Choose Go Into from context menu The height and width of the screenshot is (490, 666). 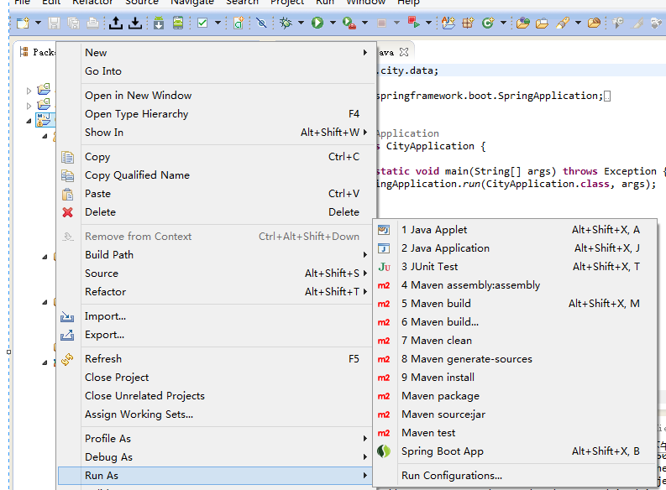pyautogui.click(x=217, y=71)
